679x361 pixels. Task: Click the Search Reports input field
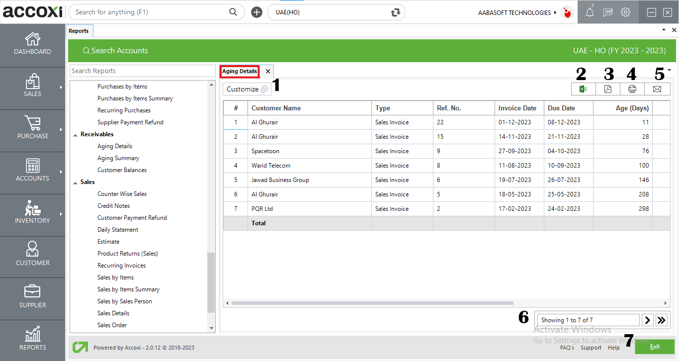(142, 71)
